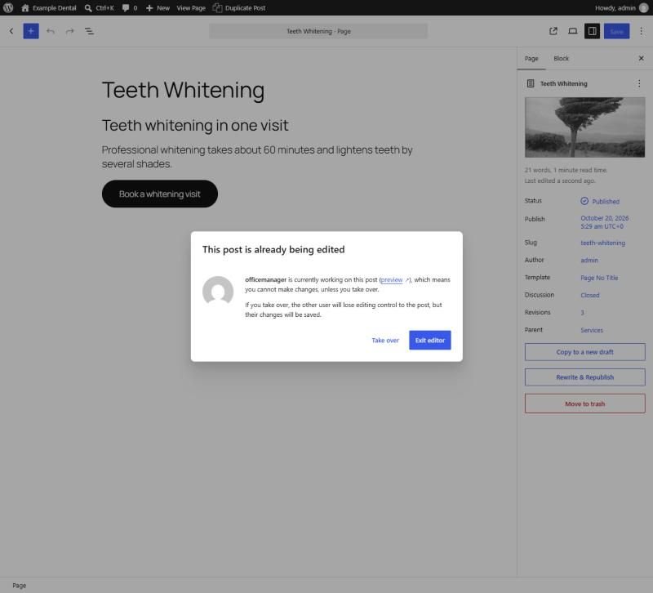This screenshot has width=653, height=593.
Task: Click the admin avatar in admin bar
Action: pyautogui.click(x=644, y=8)
